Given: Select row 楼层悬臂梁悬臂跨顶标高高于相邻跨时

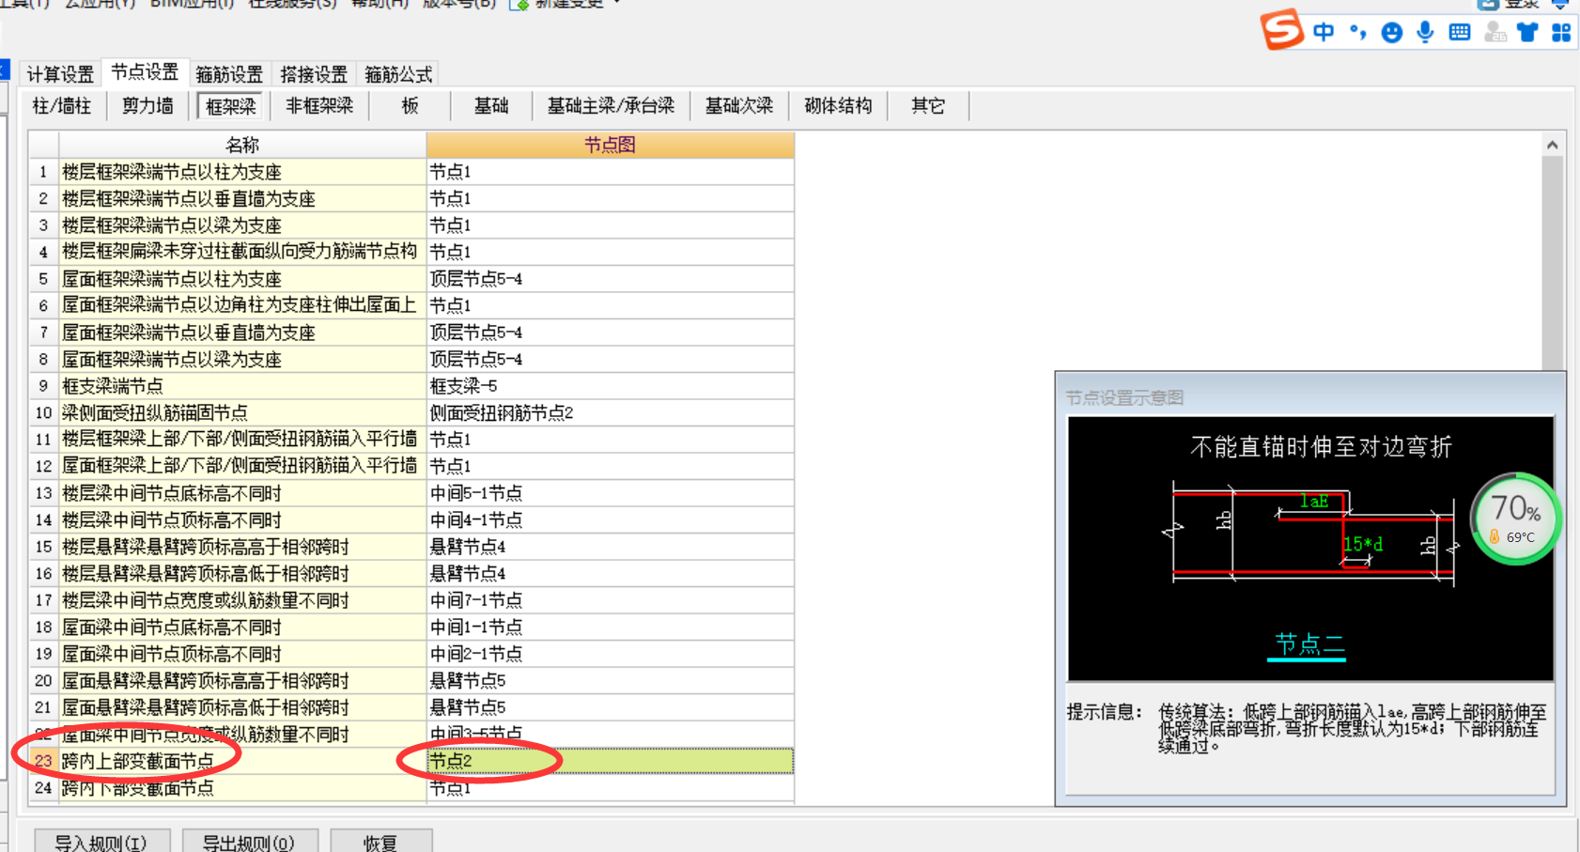Looking at the screenshot, I should [242, 547].
